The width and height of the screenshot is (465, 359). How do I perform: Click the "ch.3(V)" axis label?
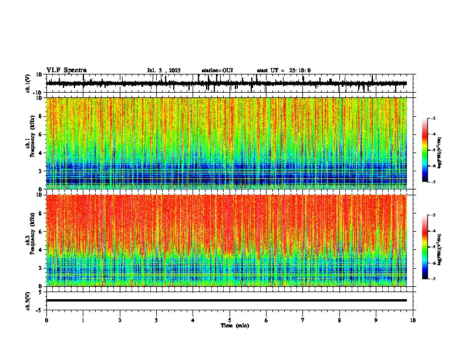tap(28, 301)
